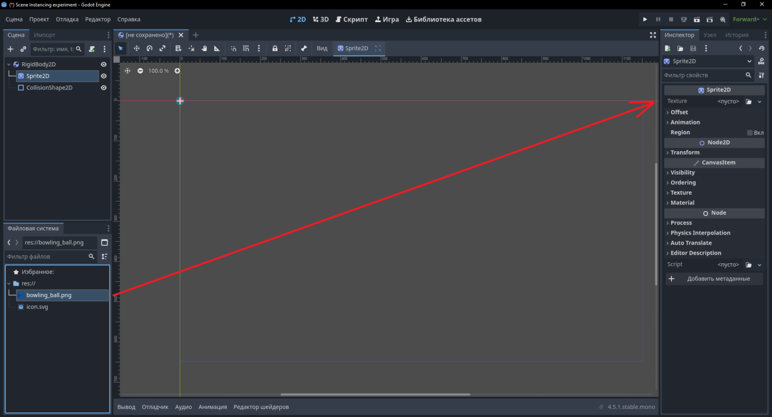772x417 pixels.
Task: Switch to the История tab
Action: click(x=737, y=35)
